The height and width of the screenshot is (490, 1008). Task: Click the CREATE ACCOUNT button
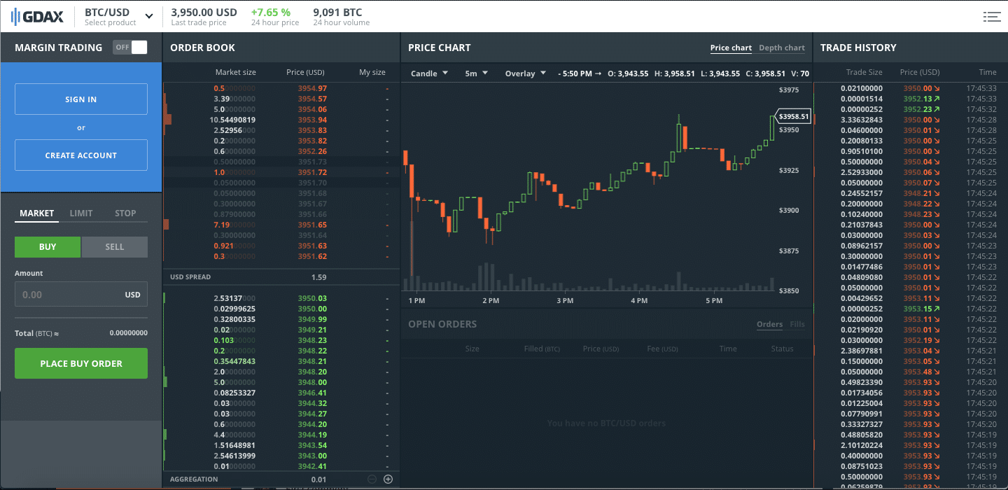tap(80, 155)
